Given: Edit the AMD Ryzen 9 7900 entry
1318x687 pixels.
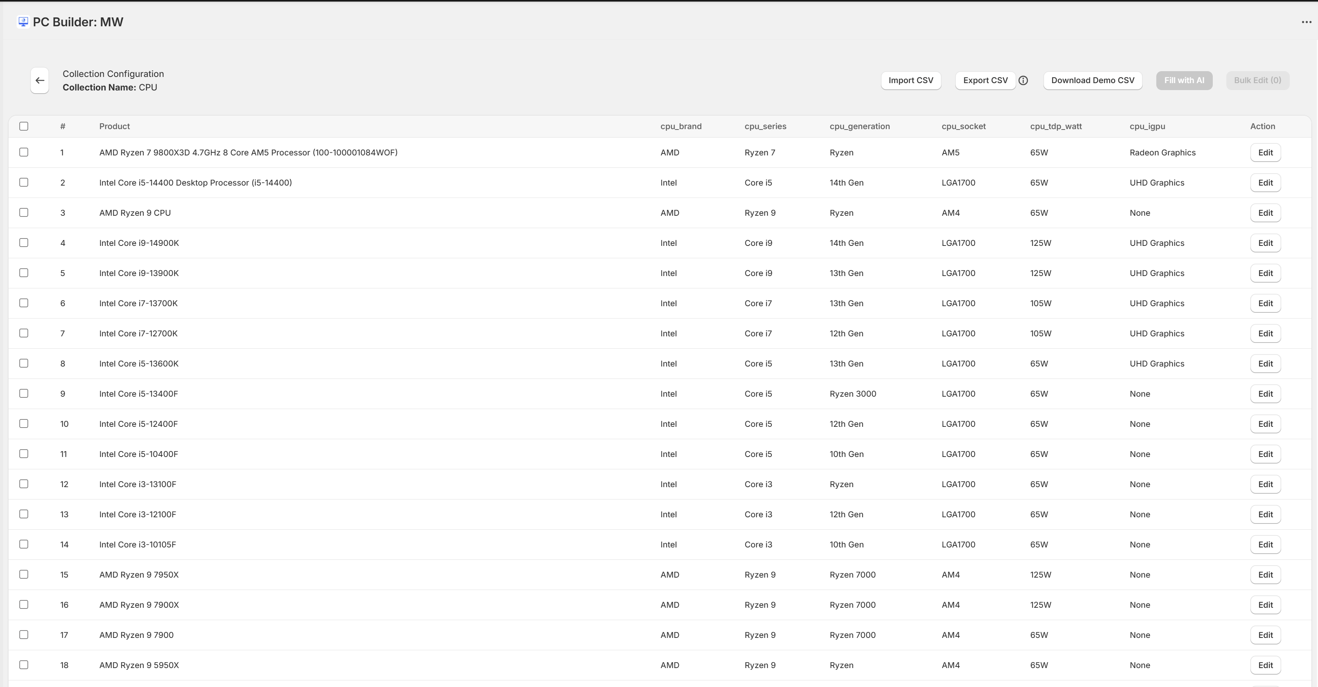Looking at the screenshot, I should pos(1265,635).
